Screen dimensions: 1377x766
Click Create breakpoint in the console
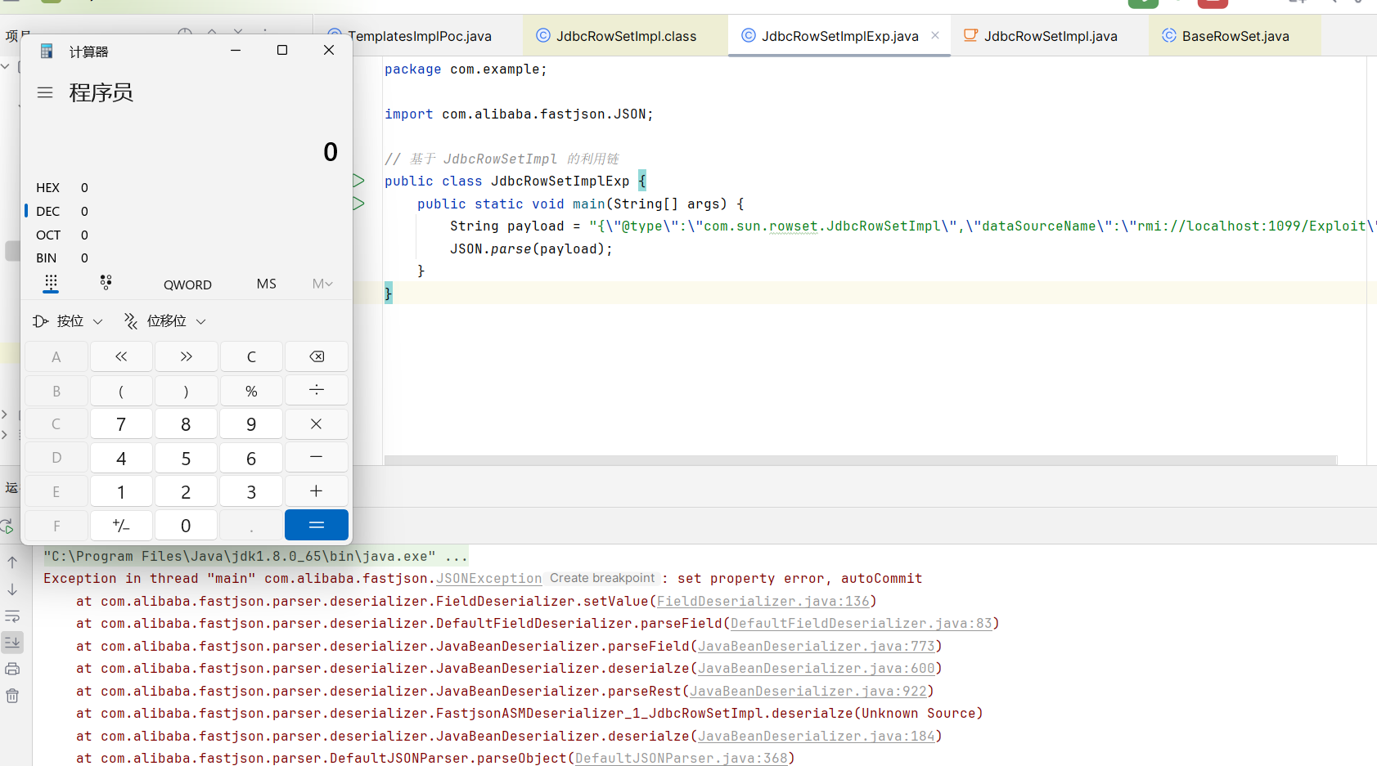click(x=602, y=578)
